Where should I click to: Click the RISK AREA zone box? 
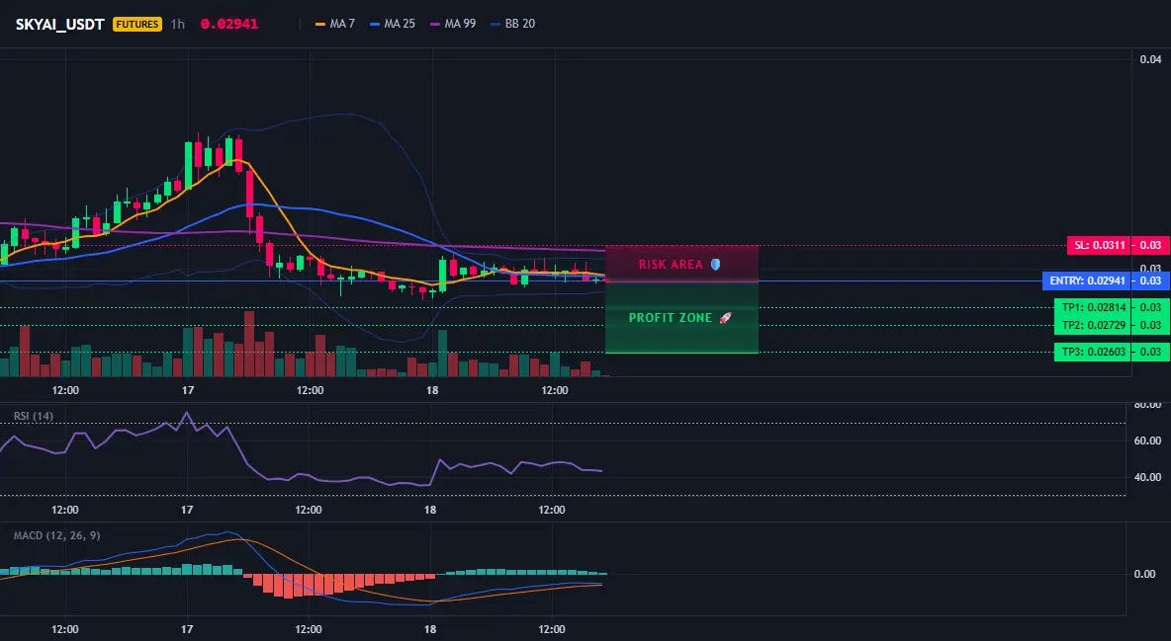681,264
